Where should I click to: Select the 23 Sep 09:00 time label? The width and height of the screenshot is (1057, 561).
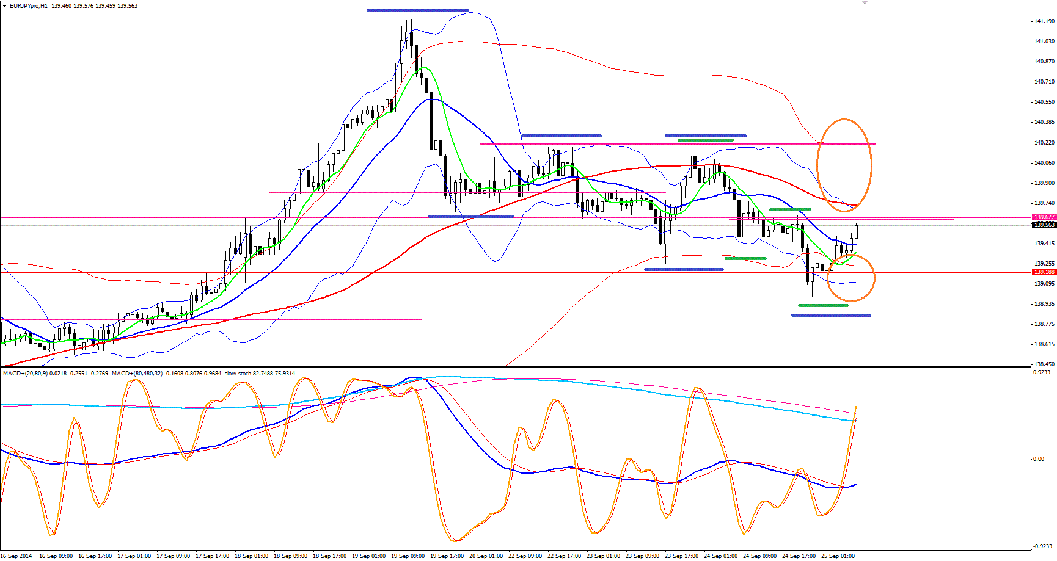point(642,556)
